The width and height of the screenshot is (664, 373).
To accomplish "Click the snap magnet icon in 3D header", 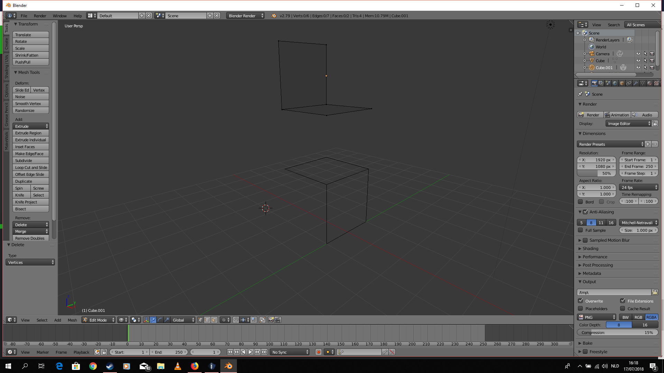I will (x=236, y=320).
